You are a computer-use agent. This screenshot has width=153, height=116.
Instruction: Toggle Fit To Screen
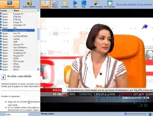tap(110, 4)
